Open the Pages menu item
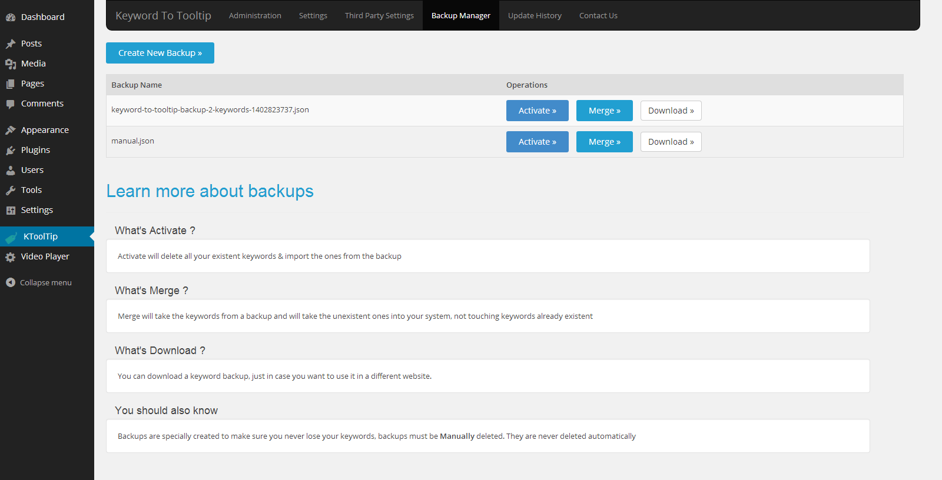 coord(47,84)
